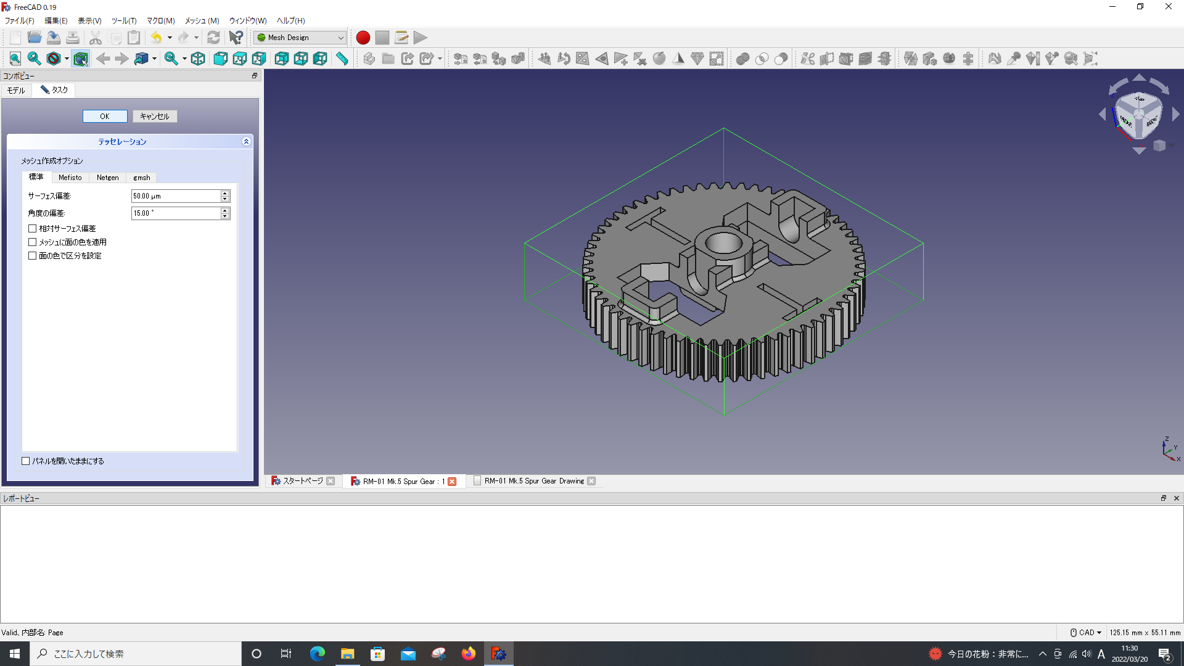Open Microsoft Edge from the taskbar
Viewport: 1184px width, 666px height.
tap(317, 654)
